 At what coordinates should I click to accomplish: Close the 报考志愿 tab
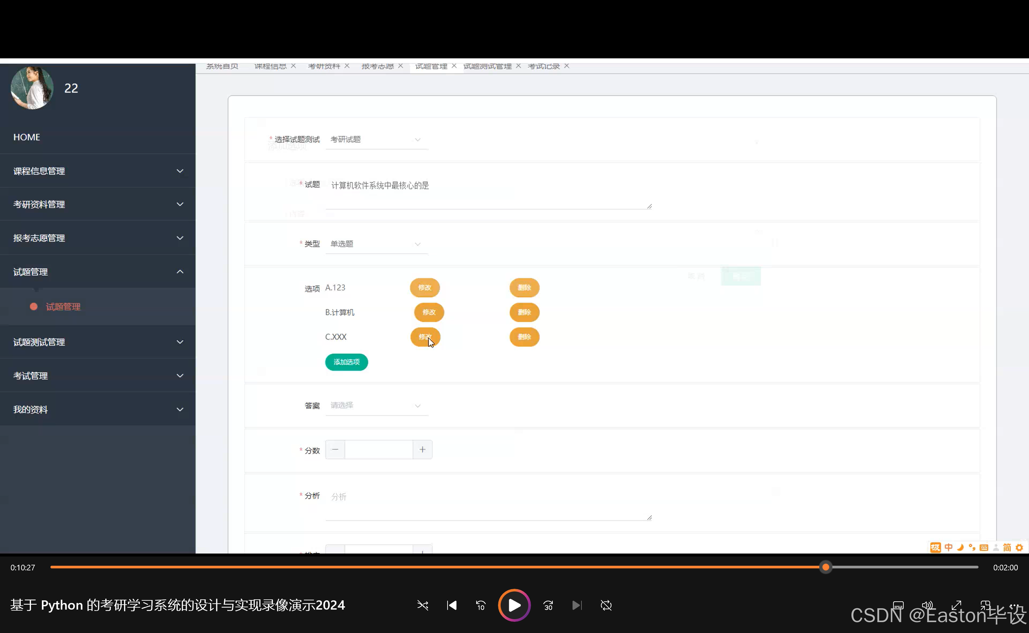[400, 66]
